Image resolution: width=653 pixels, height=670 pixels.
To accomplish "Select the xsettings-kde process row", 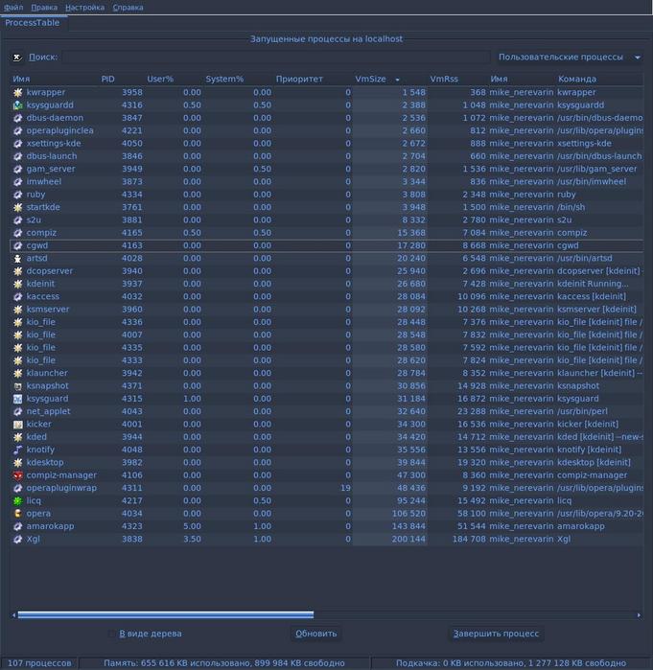I will (326, 144).
